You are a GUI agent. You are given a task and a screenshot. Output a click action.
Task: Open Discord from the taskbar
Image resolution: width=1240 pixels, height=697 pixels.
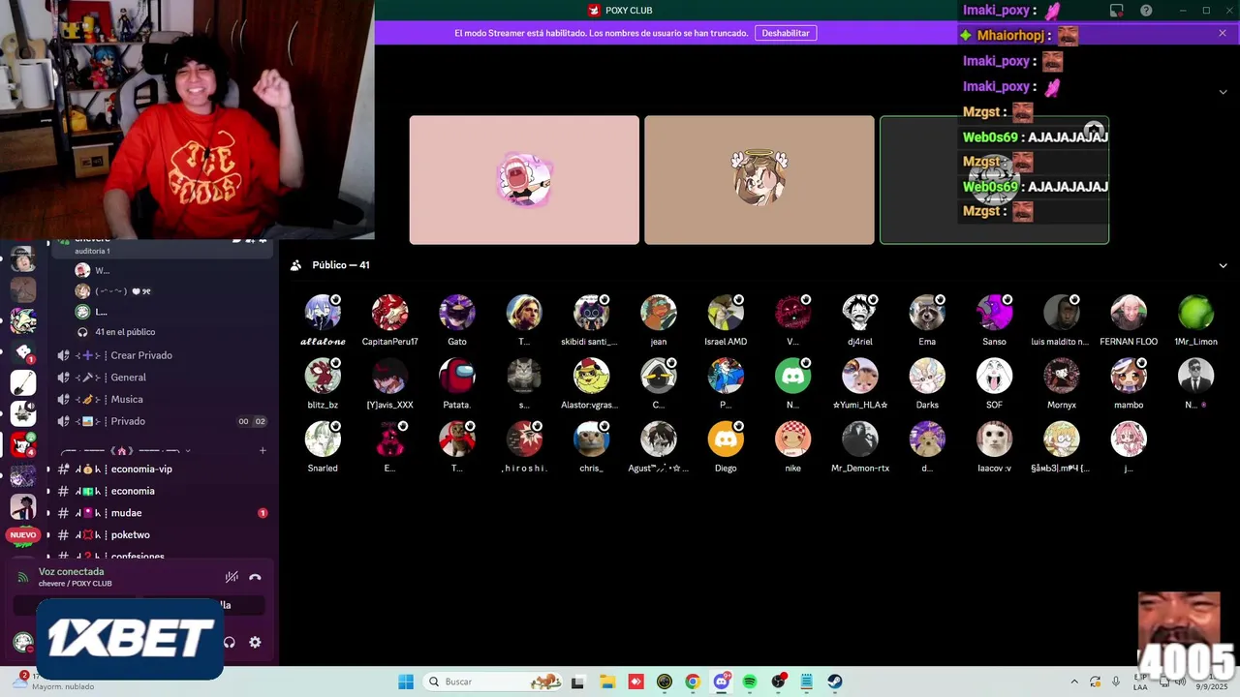722,682
